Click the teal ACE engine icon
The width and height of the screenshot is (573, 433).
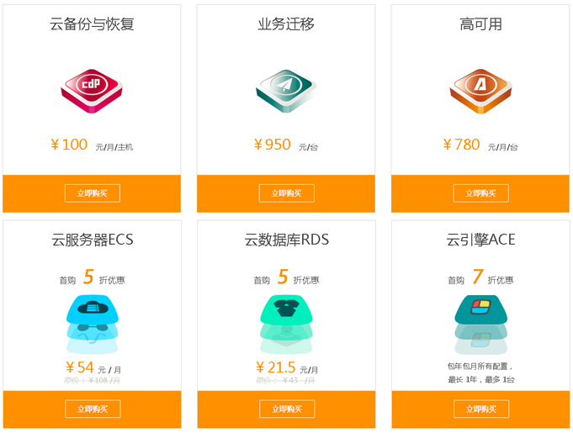tap(481, 325)
